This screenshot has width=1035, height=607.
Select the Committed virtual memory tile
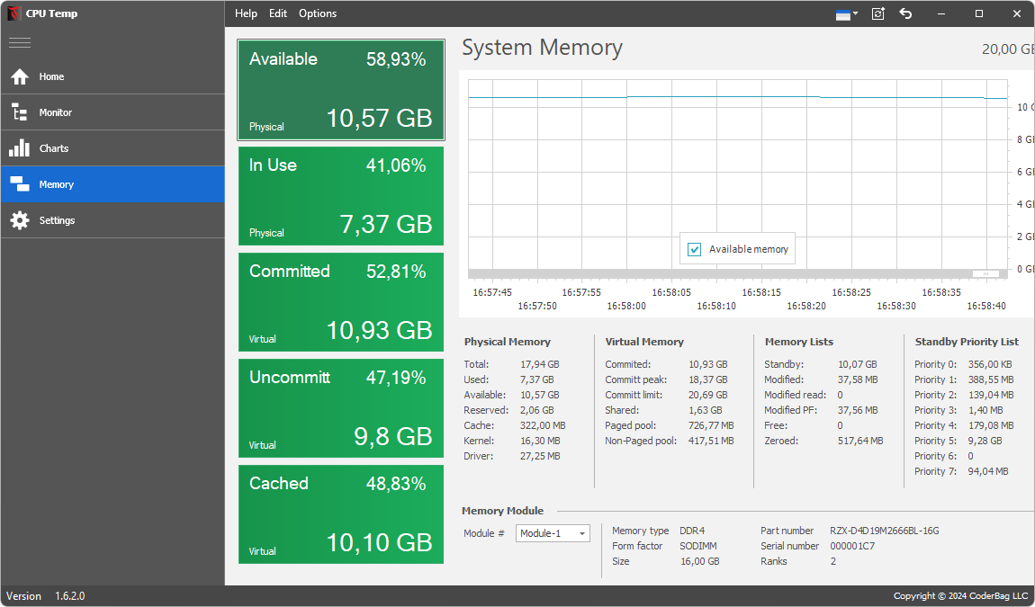pyautogui.click(x=341, y=302)
